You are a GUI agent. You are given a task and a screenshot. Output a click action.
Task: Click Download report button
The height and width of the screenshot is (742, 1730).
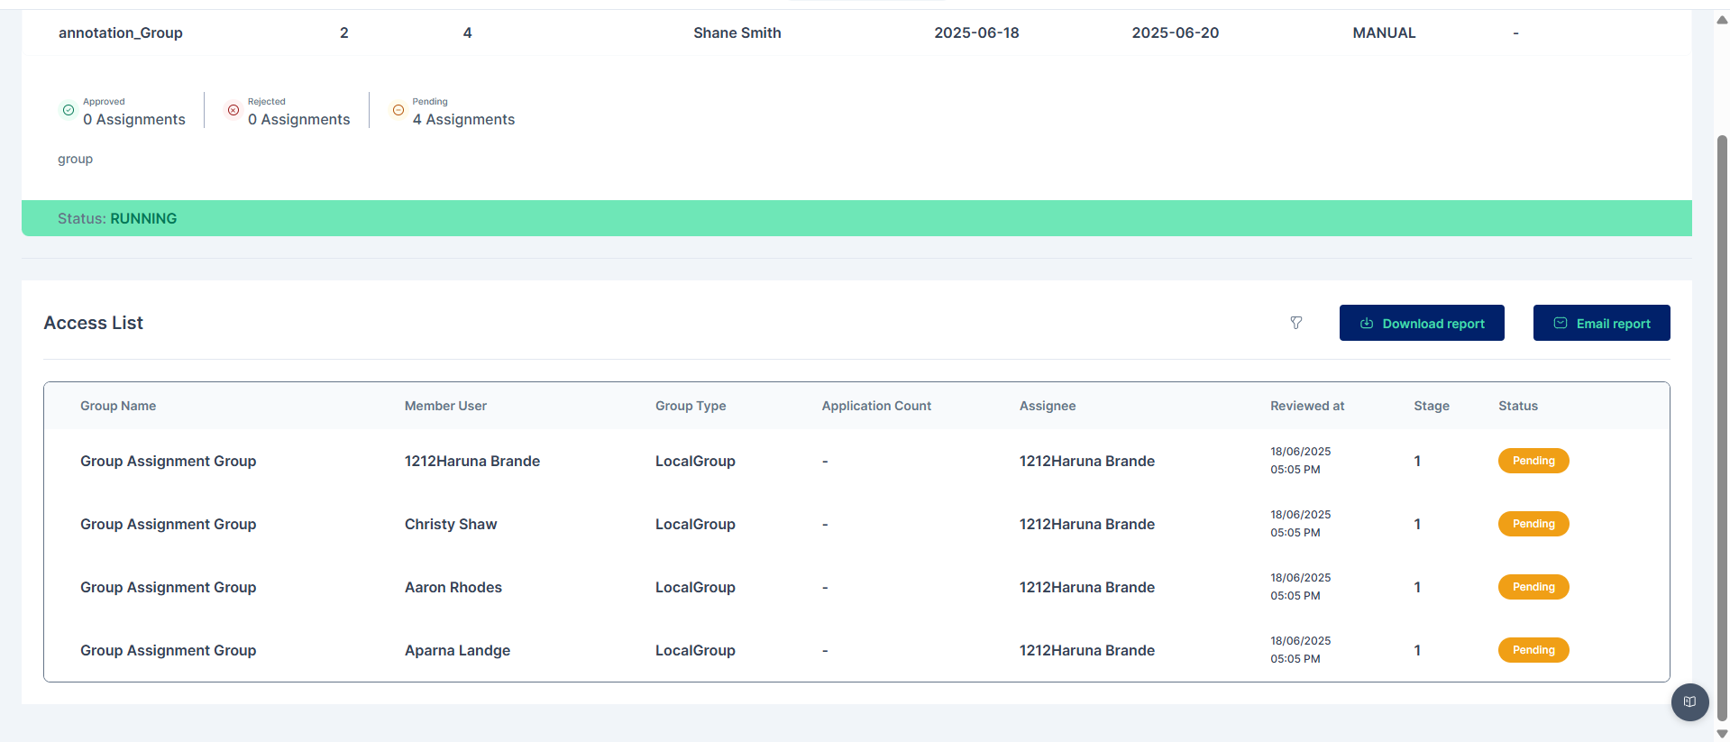(1421, 323)
